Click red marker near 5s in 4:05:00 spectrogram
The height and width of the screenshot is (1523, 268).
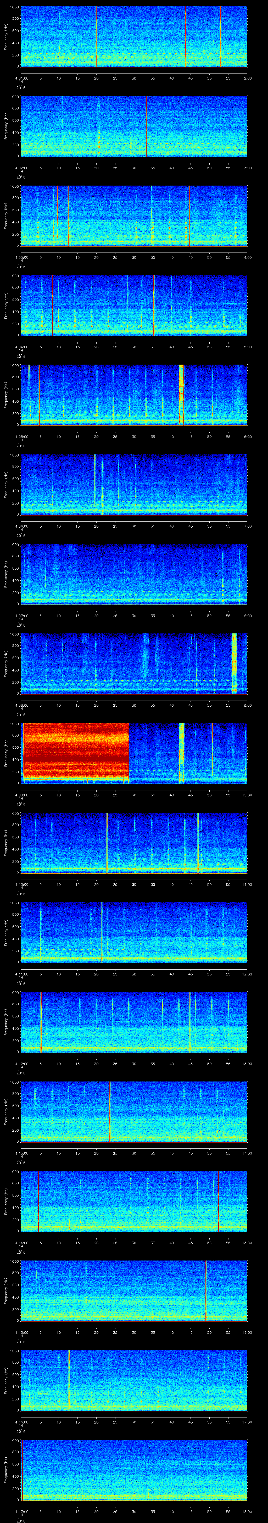pos(39,395)
